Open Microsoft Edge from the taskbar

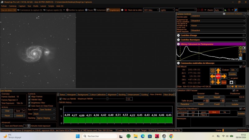pyautogui.click(x=143, y=136)
